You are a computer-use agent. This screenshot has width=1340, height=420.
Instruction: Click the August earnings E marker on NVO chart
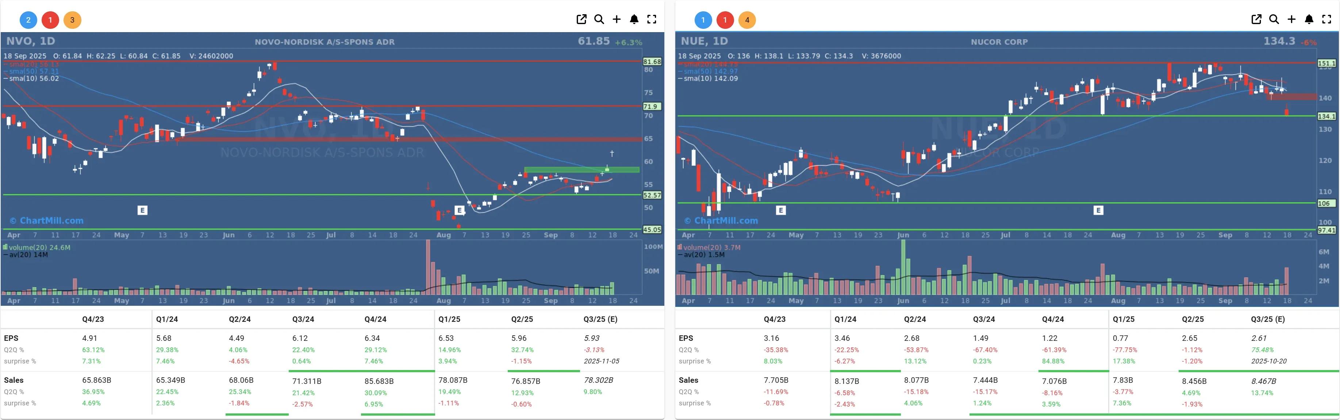coord(459,210)
